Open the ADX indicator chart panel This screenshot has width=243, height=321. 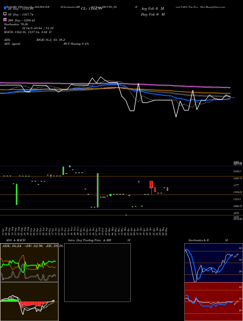click(29, 263)
